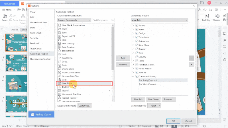This screenshot has width=228, height=128.
Task: Click the Rename... button
Action: 169,99
